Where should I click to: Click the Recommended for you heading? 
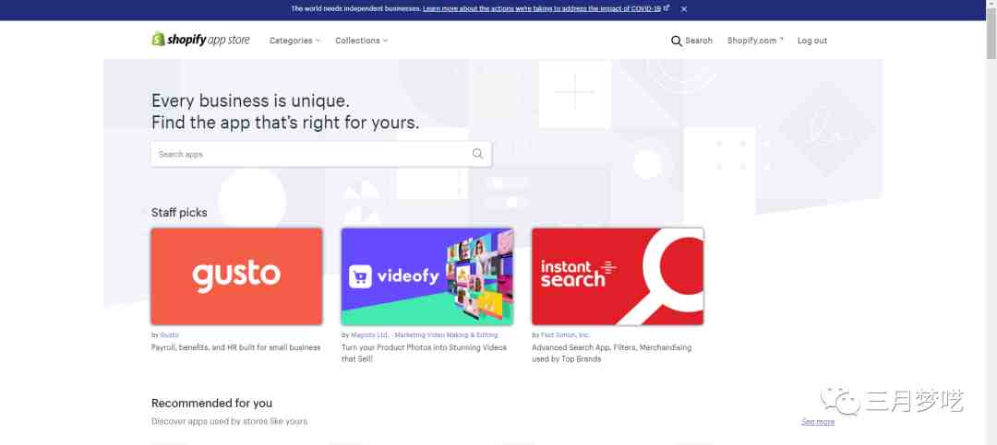(x=211, y=404)
